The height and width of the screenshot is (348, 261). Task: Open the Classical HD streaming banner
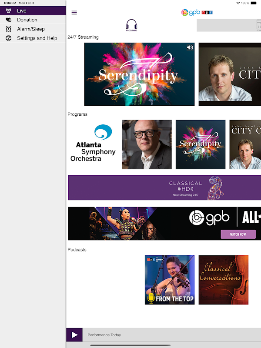tap(164, 187)
